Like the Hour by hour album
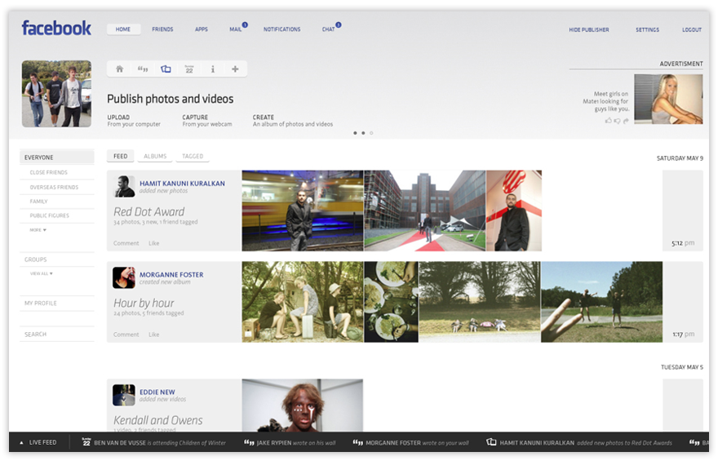This screenshot has width=718, height=461. point(154,335)
